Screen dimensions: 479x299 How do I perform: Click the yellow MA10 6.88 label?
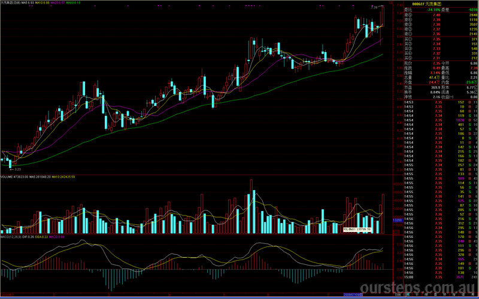pyautogui.click(x=42, y=2)
